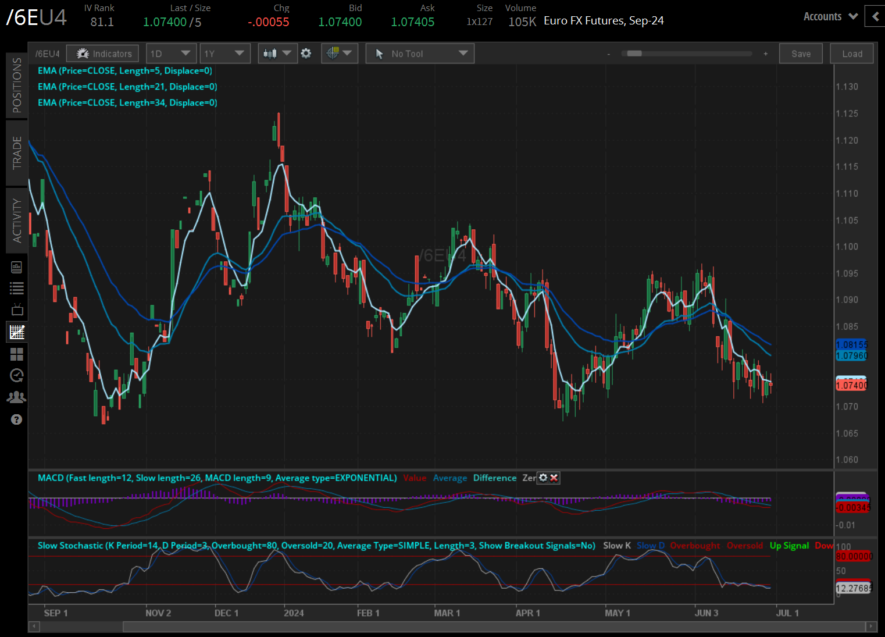The height and width of the screenshot is (637, 885).
Task: Toggle the Slow K plot visibility
Action: click(x=616, y=546)
